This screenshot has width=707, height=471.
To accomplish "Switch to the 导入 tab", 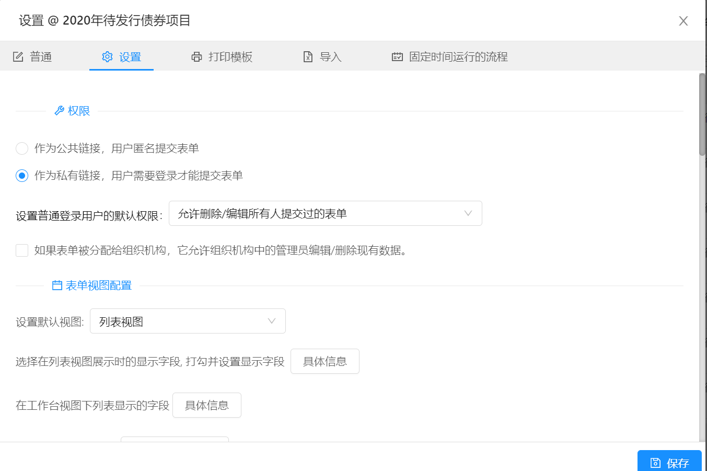I will (x=322, y=56).
